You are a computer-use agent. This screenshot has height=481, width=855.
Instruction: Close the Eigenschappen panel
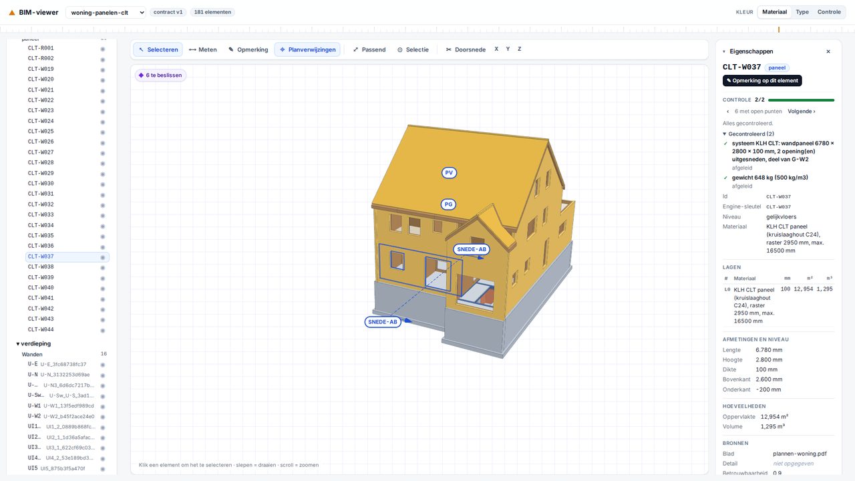pyautogui.click(x=828, y=51)
